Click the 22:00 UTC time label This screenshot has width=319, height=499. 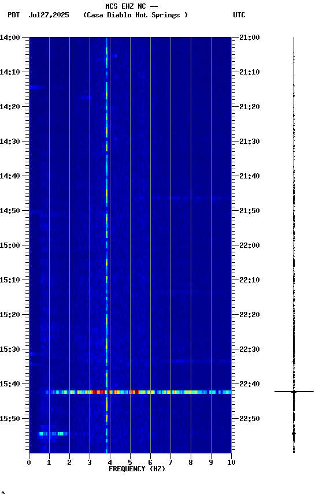tap(250, 245)
